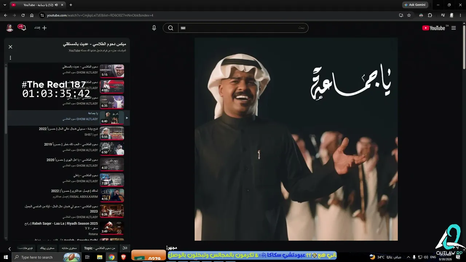Select the الكل filter chip
Viewport: 466px width, 262px height.
(125, 248)
